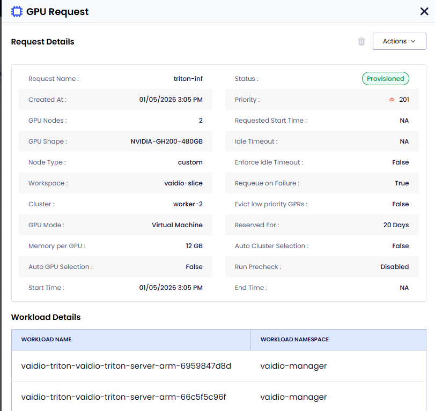Click vaidio-manager namespace in the first row

[x=293, y=366]
